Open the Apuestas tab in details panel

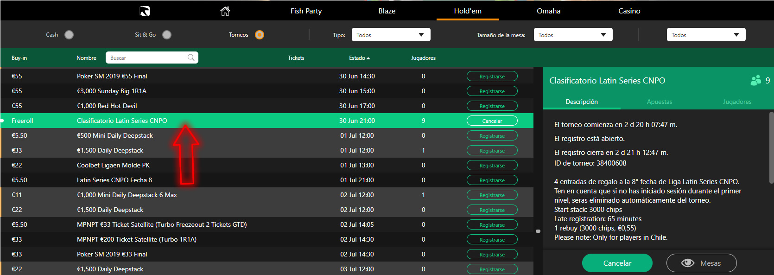659,102
